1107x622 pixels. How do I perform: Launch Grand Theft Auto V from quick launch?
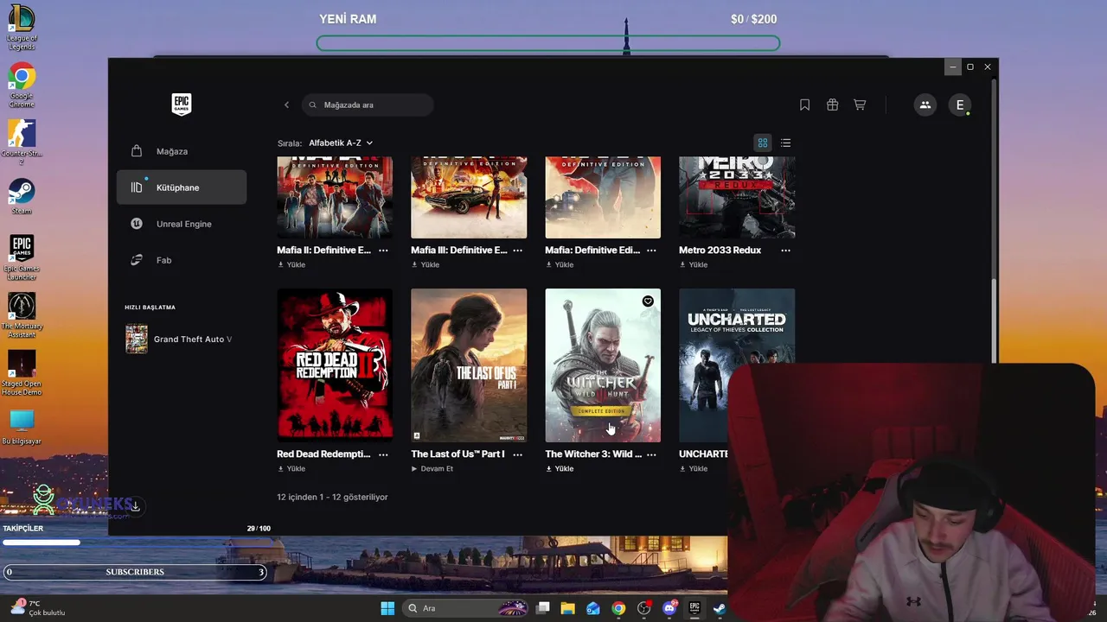[182, 340]
